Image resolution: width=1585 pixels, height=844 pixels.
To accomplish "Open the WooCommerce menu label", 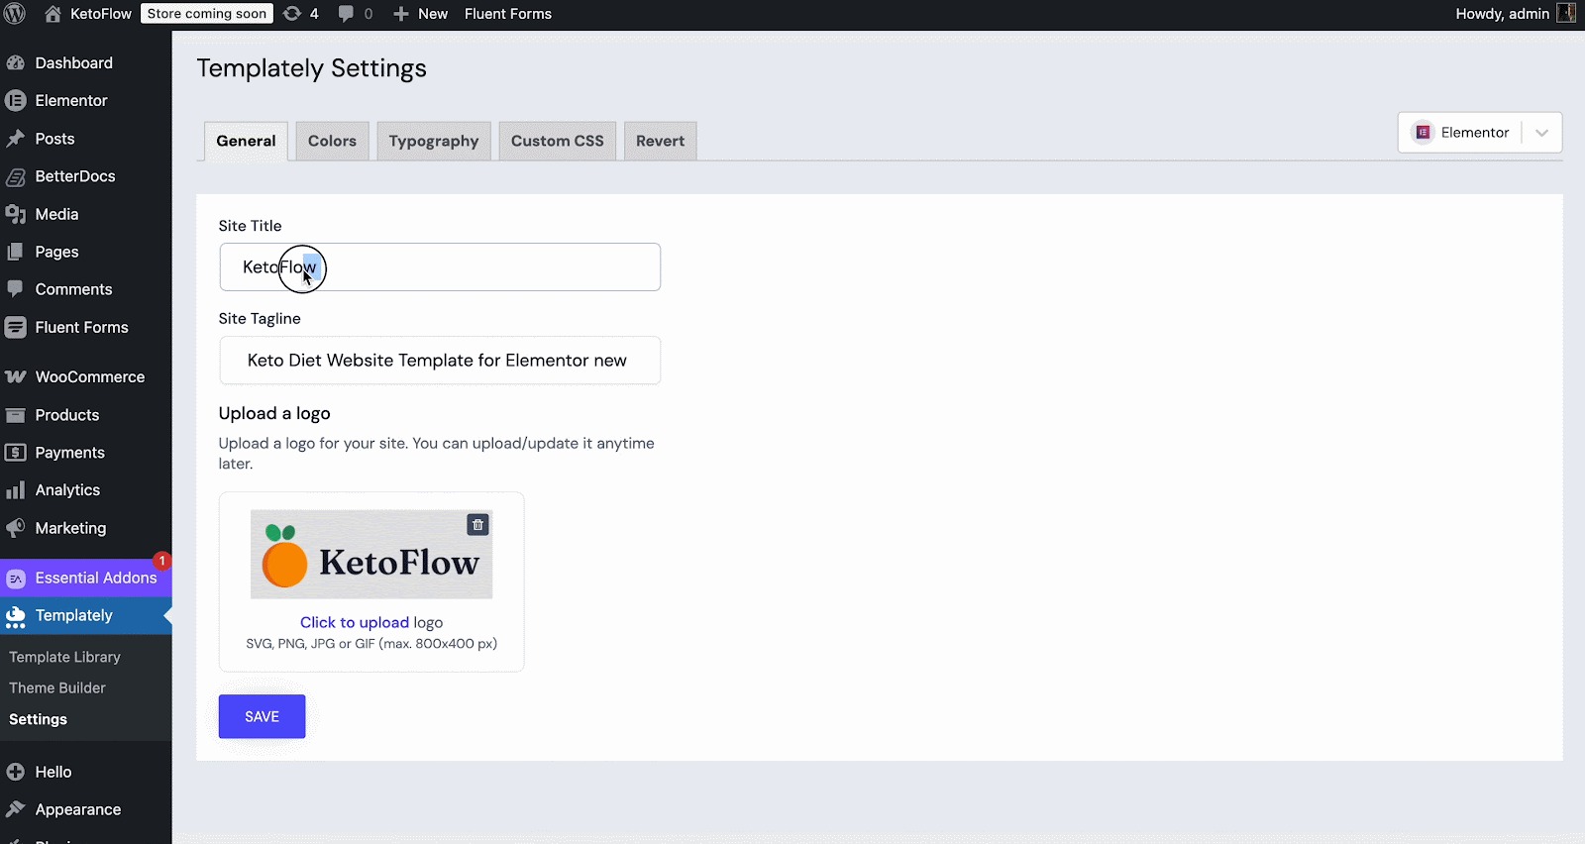I will pos(90,377).
